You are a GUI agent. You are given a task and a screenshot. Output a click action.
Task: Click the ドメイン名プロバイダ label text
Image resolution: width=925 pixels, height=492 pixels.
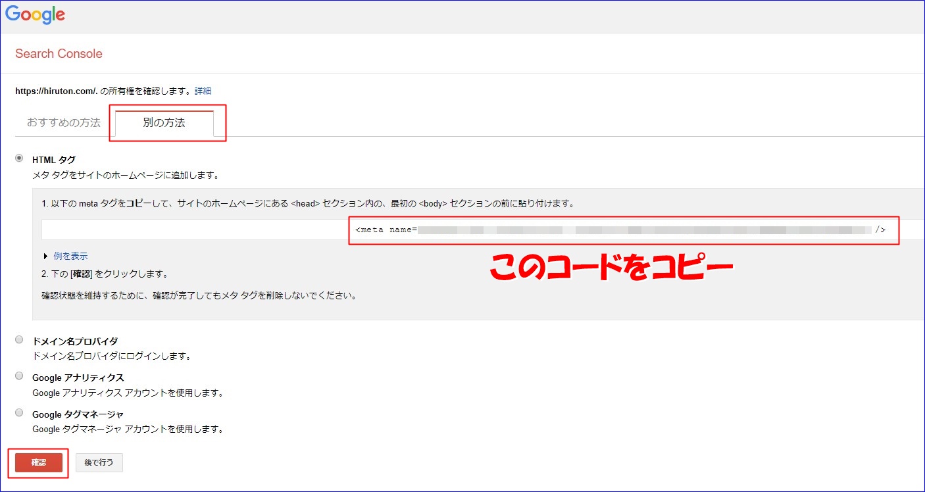pos(75,341)
